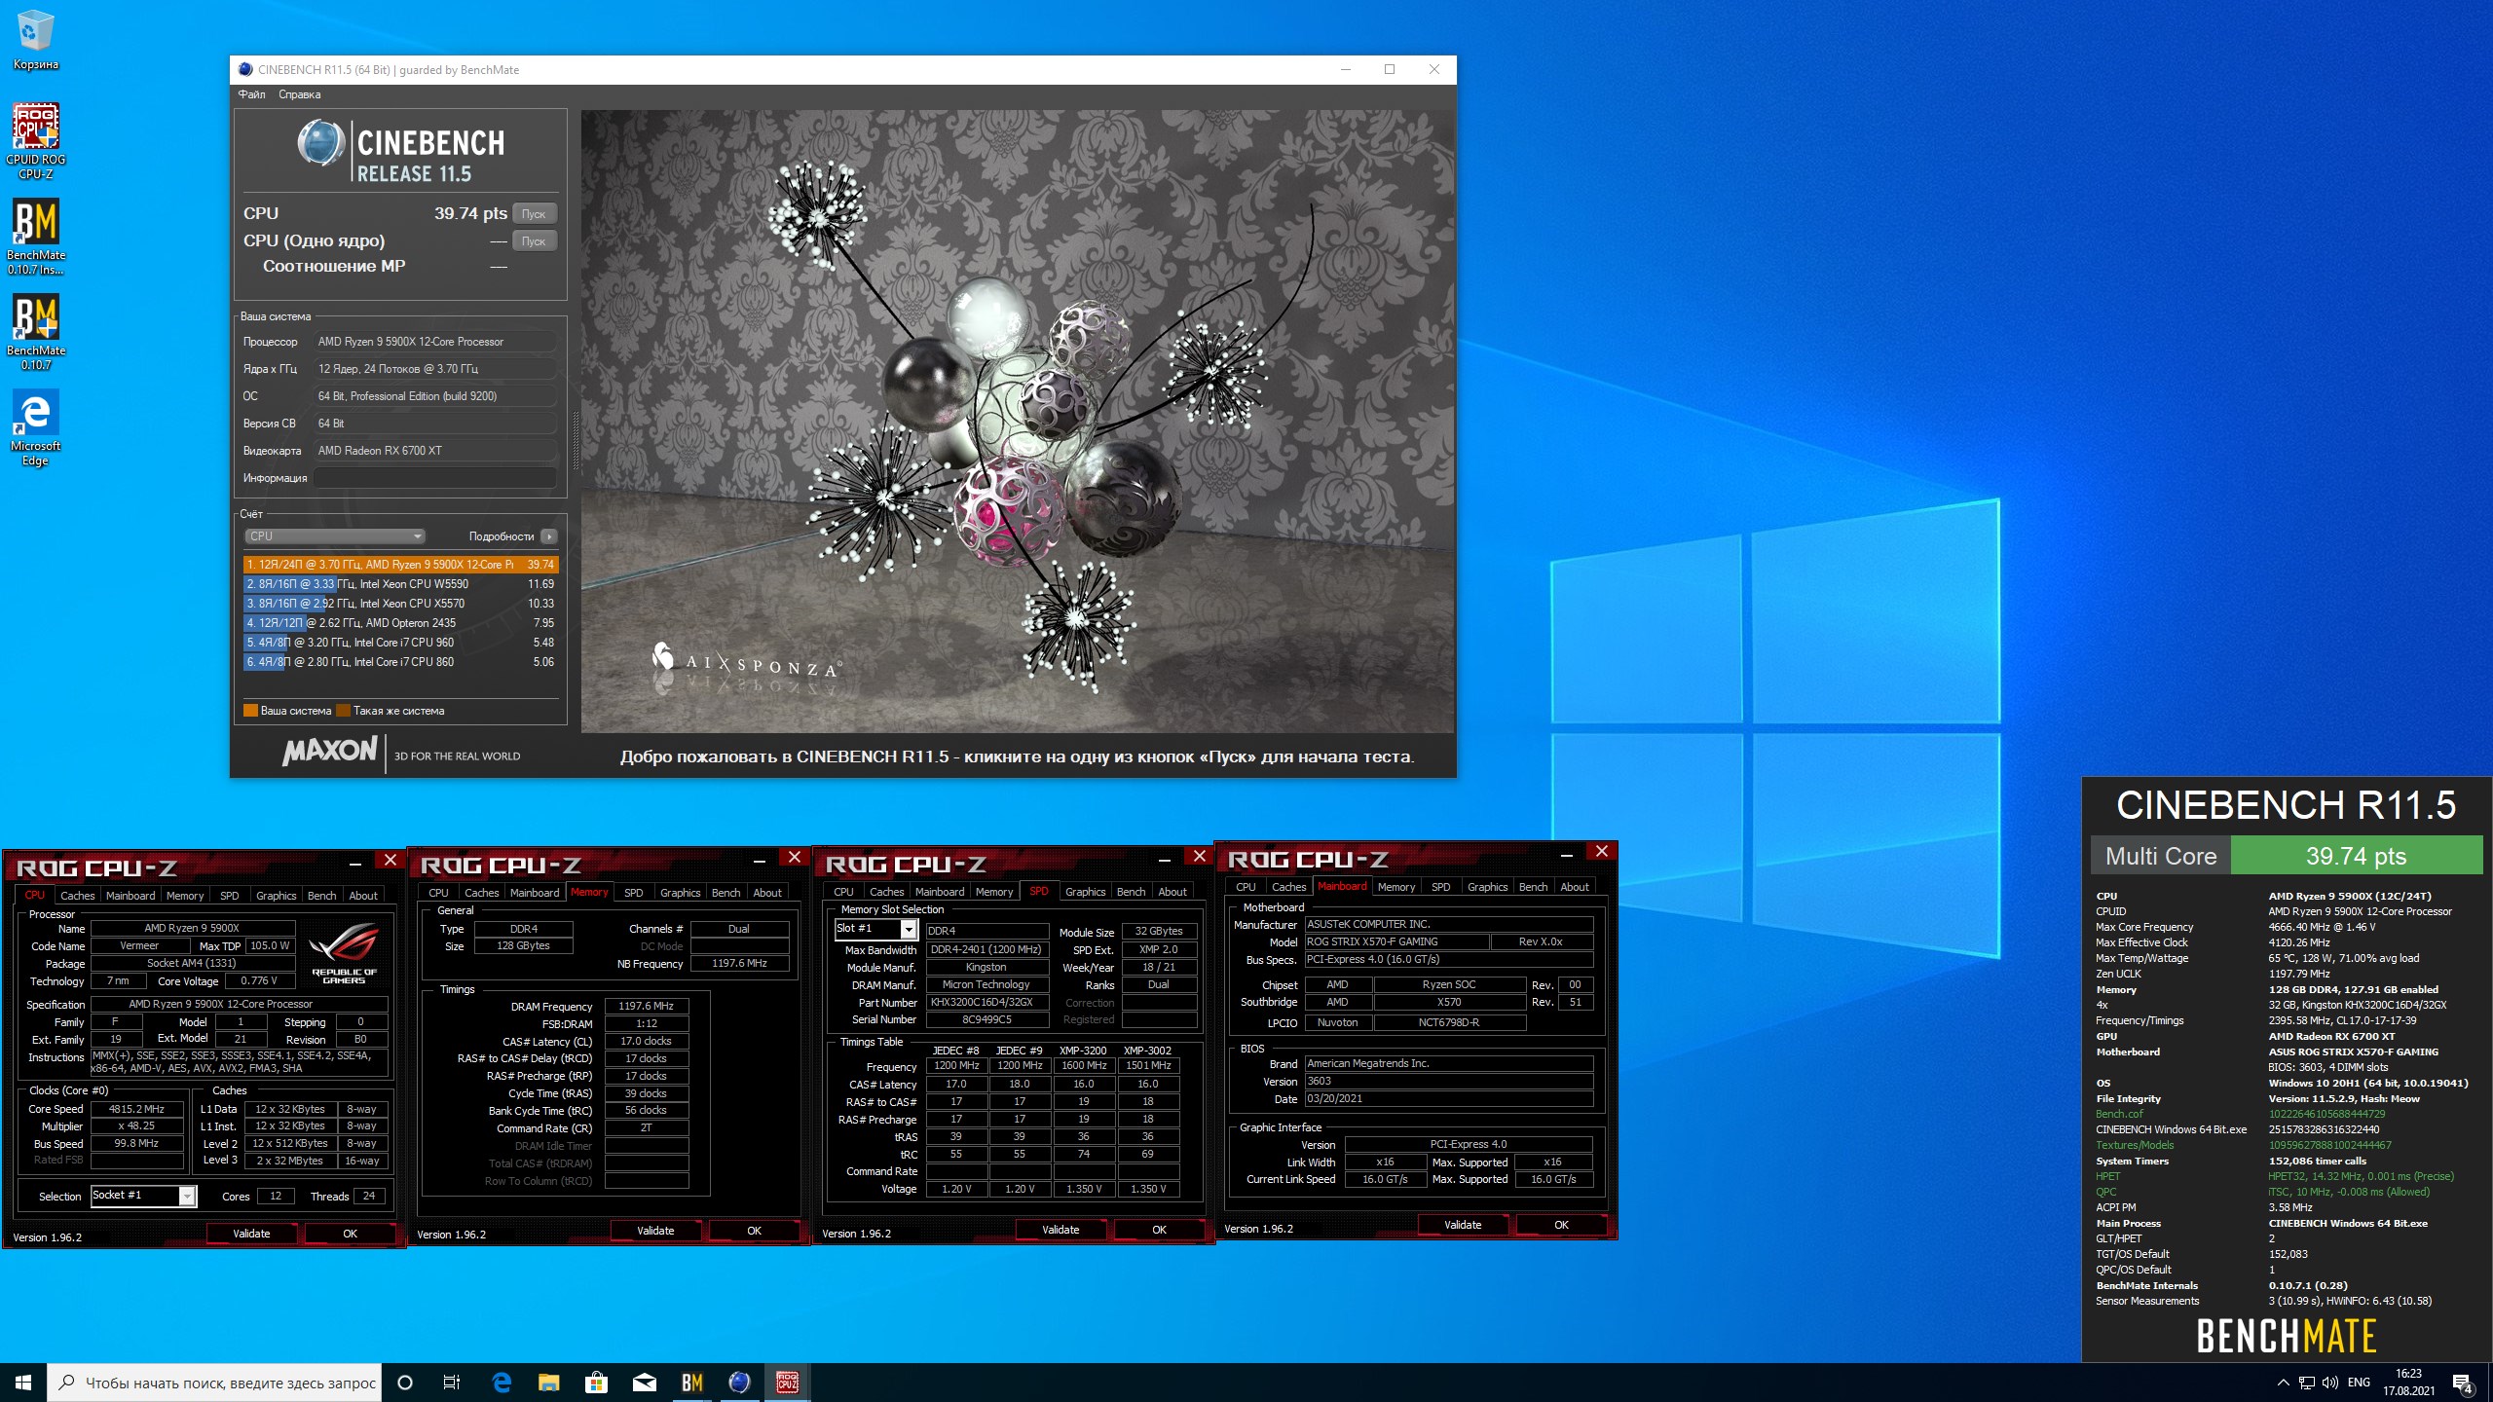Click the Cinebench details arrow next to Подробности
Screen dimensions: 2493x1402
tap(549, 536)
